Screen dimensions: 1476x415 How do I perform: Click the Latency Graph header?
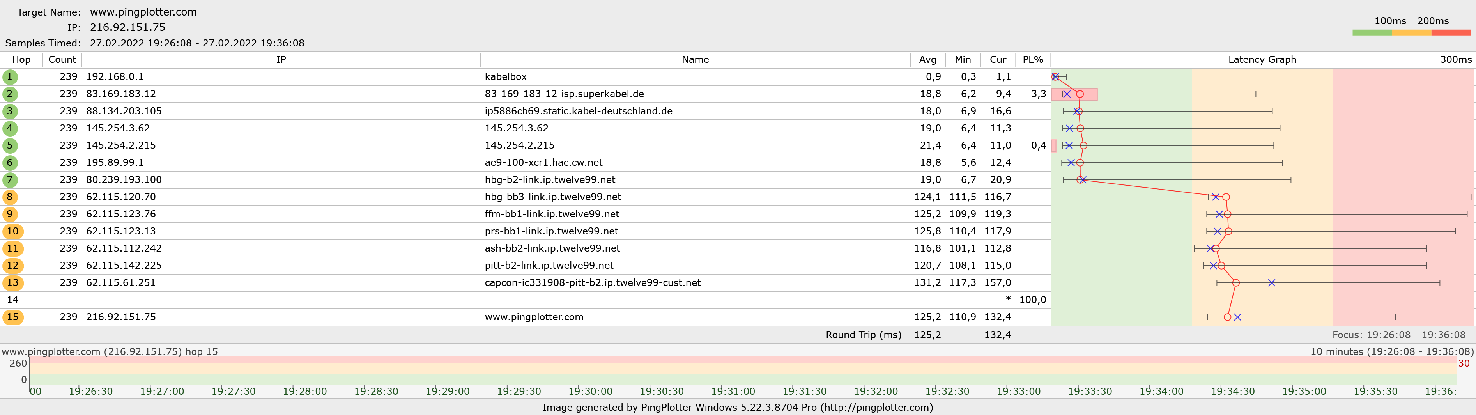pyautogui.click(x=1262, y=60)
